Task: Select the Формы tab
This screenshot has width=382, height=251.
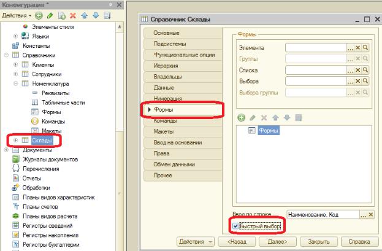Action: pos(183,110)
